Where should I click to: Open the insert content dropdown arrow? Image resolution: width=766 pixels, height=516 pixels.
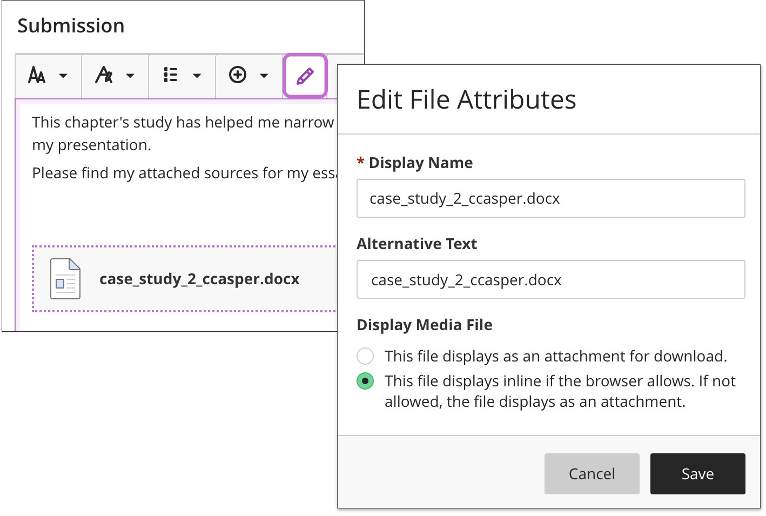pyautogui.click(x=264, y=76)
